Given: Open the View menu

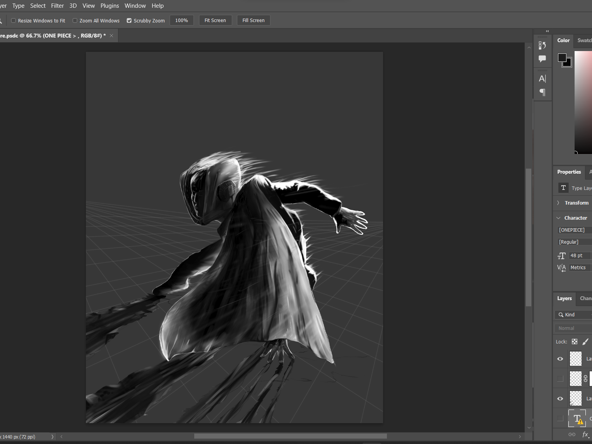Looking at the screenshot, I should (x=89, y=6).
